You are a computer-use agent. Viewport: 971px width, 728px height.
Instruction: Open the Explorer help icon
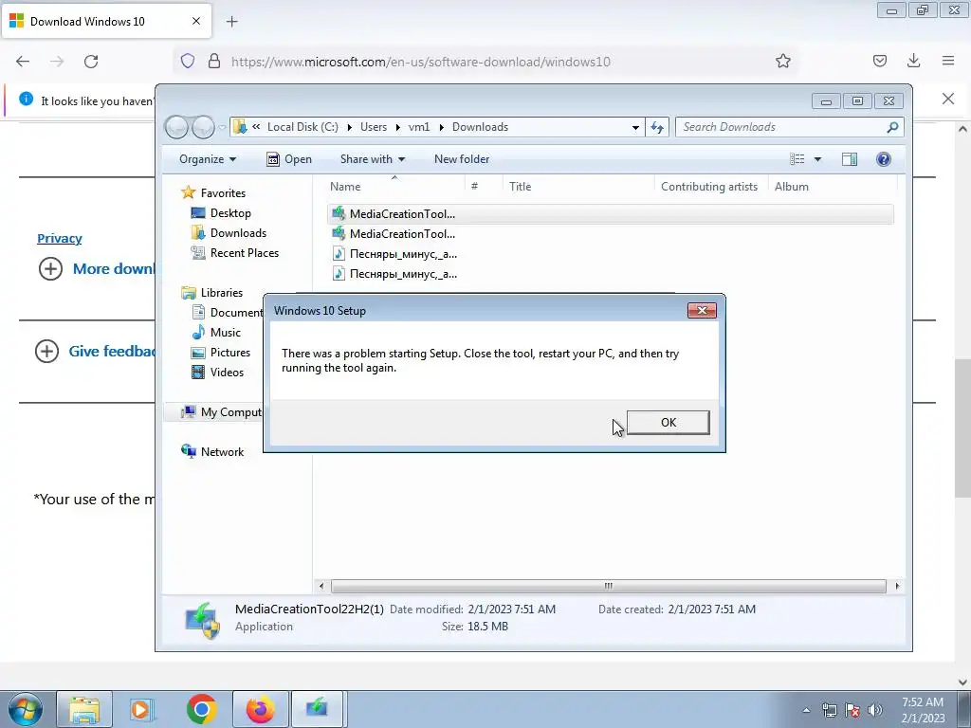pos(883,159)
